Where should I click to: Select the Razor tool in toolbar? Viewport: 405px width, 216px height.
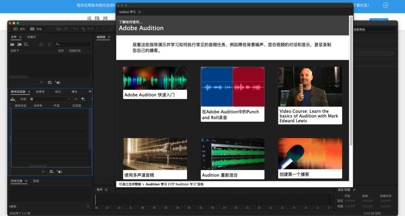[x=83, y=29]
